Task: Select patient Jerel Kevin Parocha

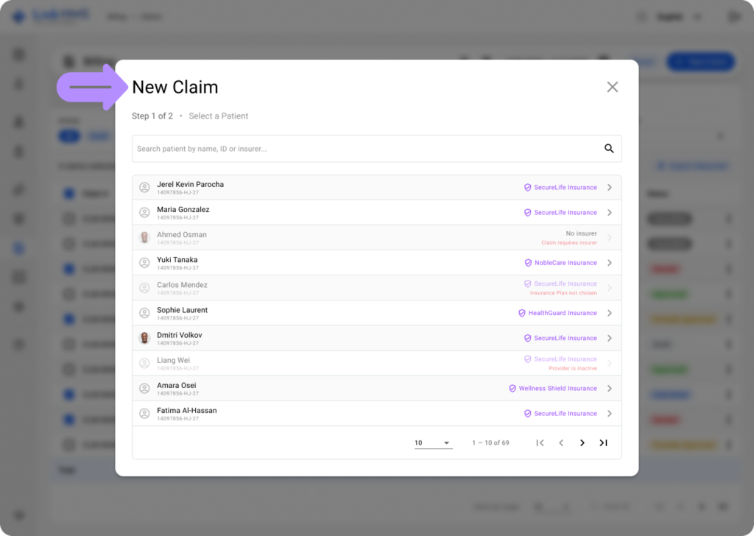Action: 376,188
